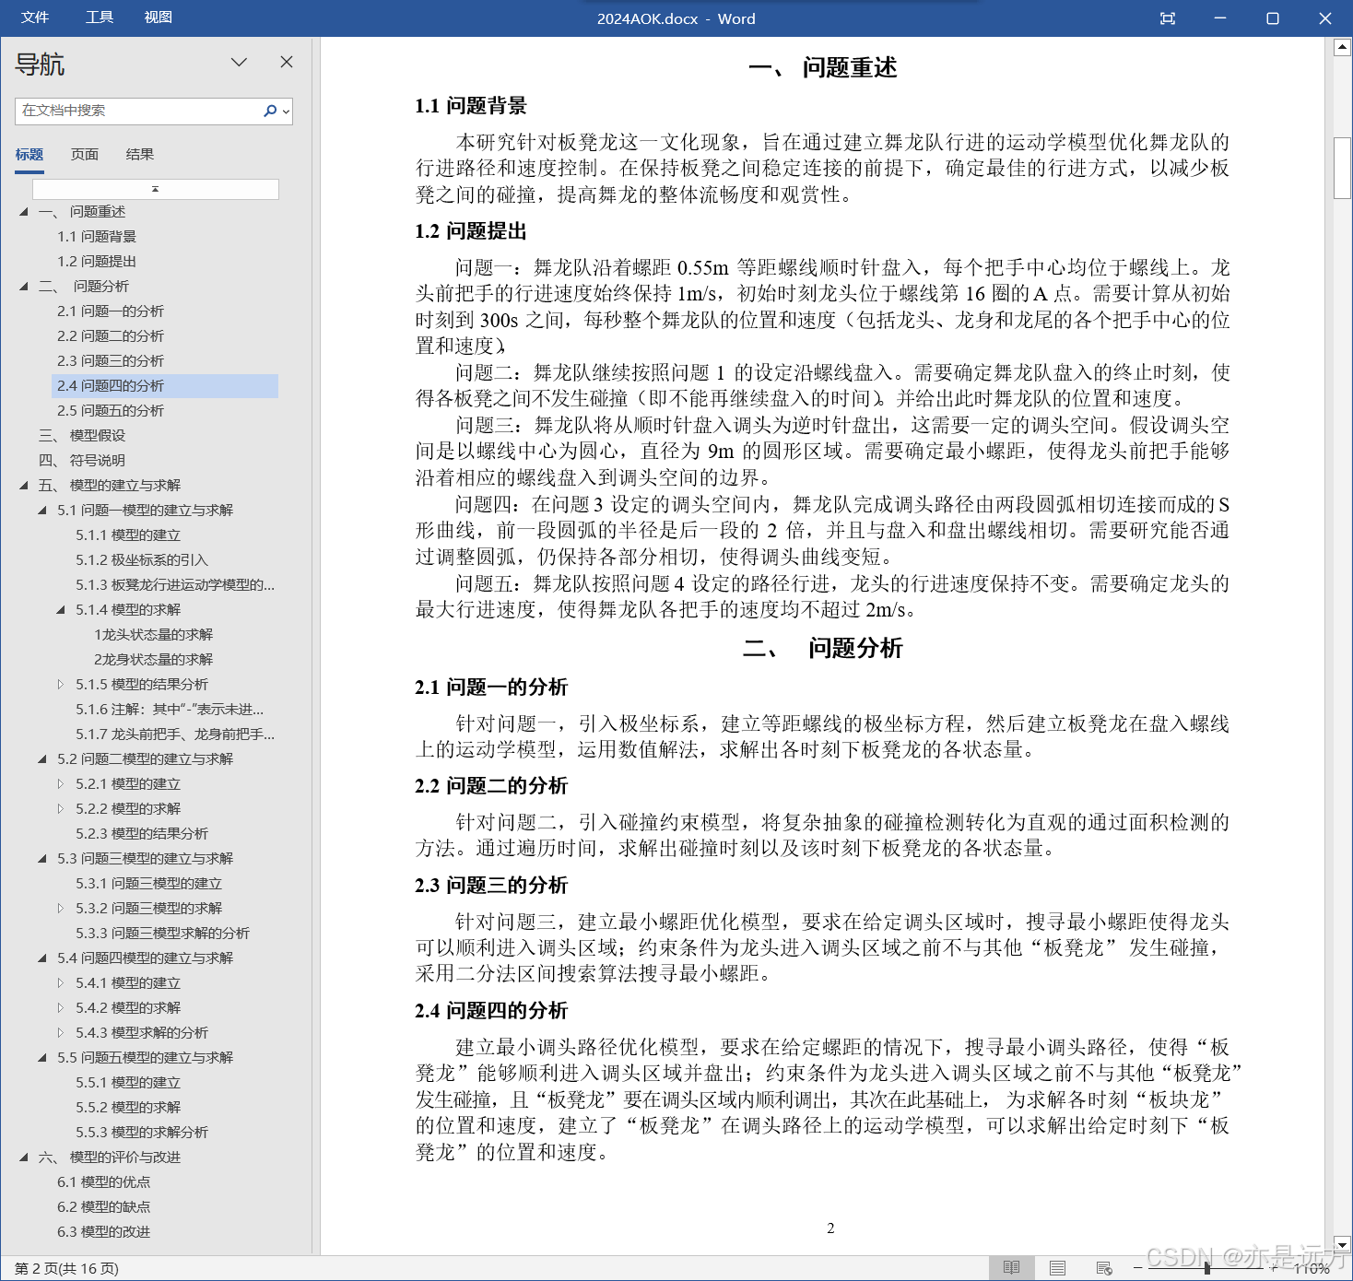Go to heading 四、符号说明

(x=82, y=461)
